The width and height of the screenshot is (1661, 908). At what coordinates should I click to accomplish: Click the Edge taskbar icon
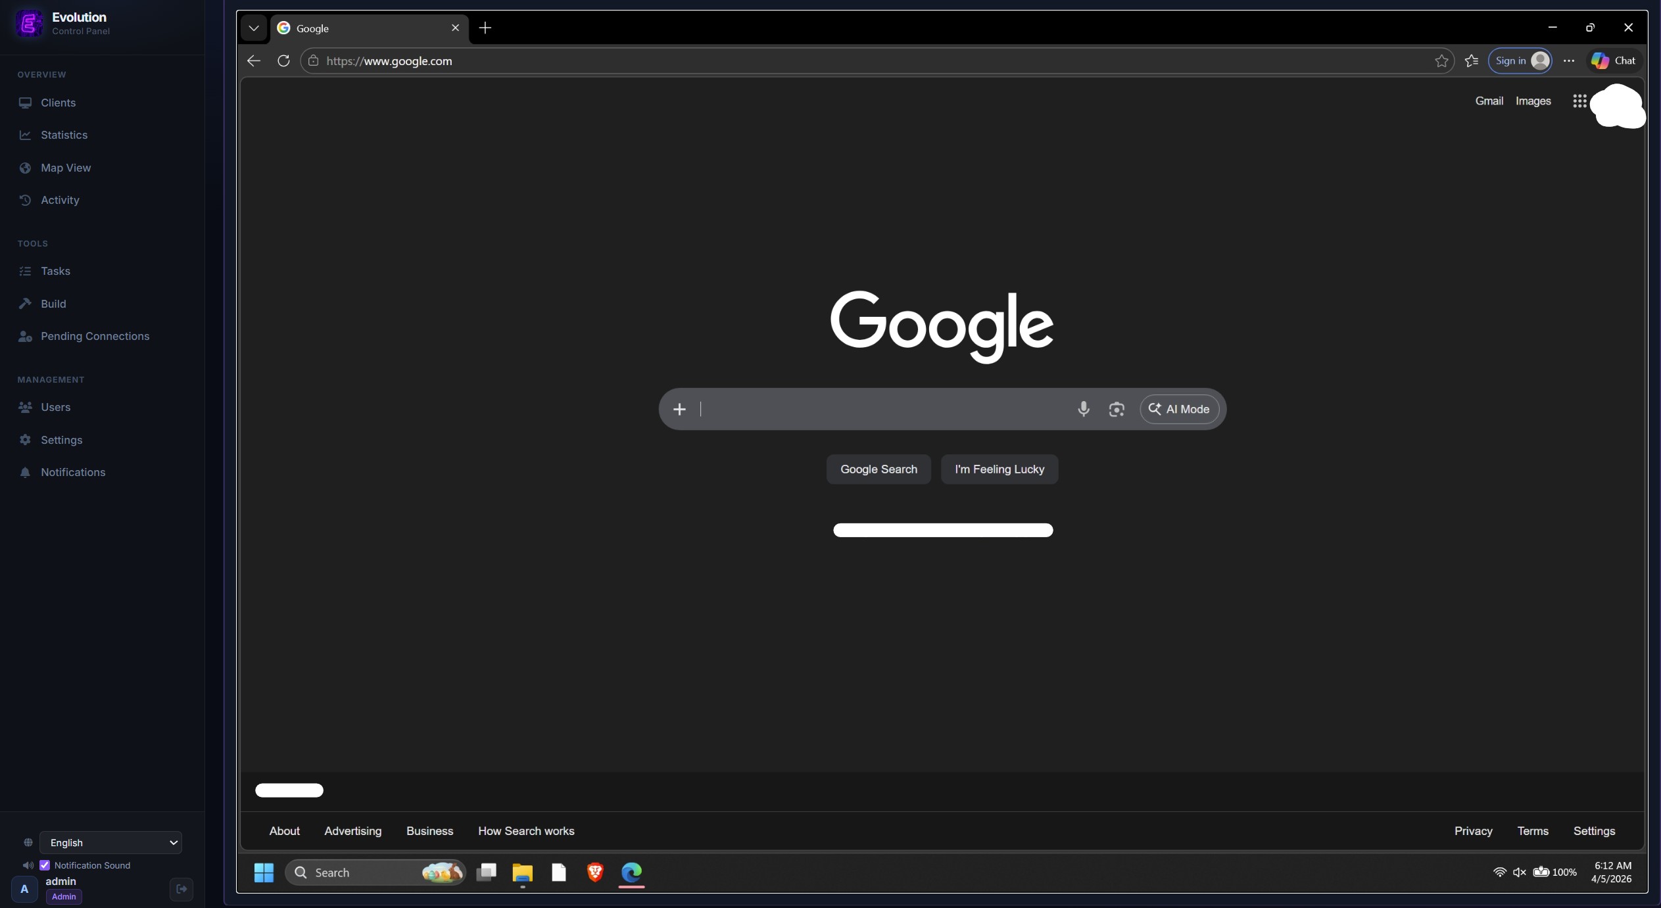tap(631, 872)
